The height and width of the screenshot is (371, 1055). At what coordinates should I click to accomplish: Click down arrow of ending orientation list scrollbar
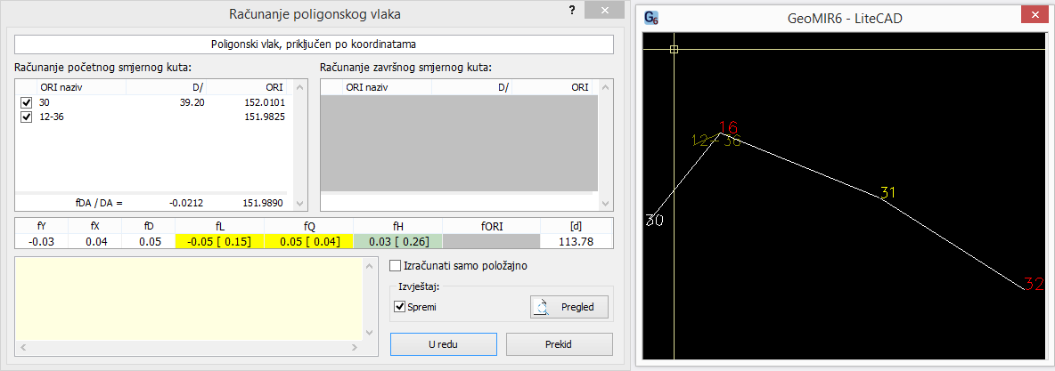click(608, 202)
